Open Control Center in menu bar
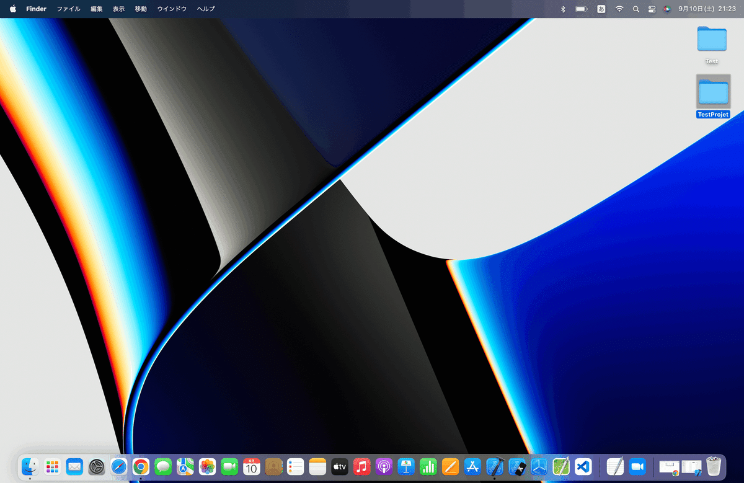 (x=652, y=9)
